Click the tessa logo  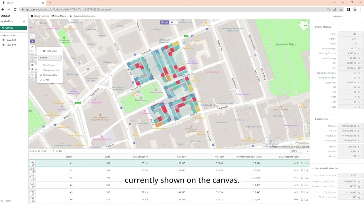[5, 16]
